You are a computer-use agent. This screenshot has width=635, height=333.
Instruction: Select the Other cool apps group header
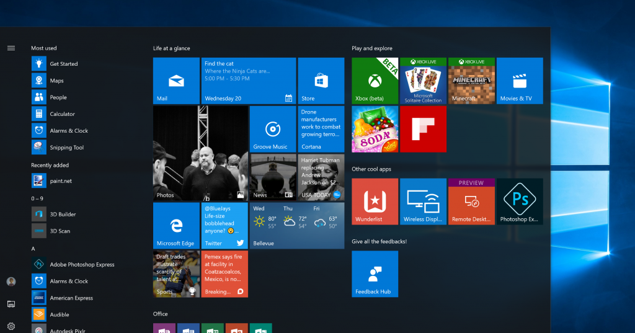point(371,169)
